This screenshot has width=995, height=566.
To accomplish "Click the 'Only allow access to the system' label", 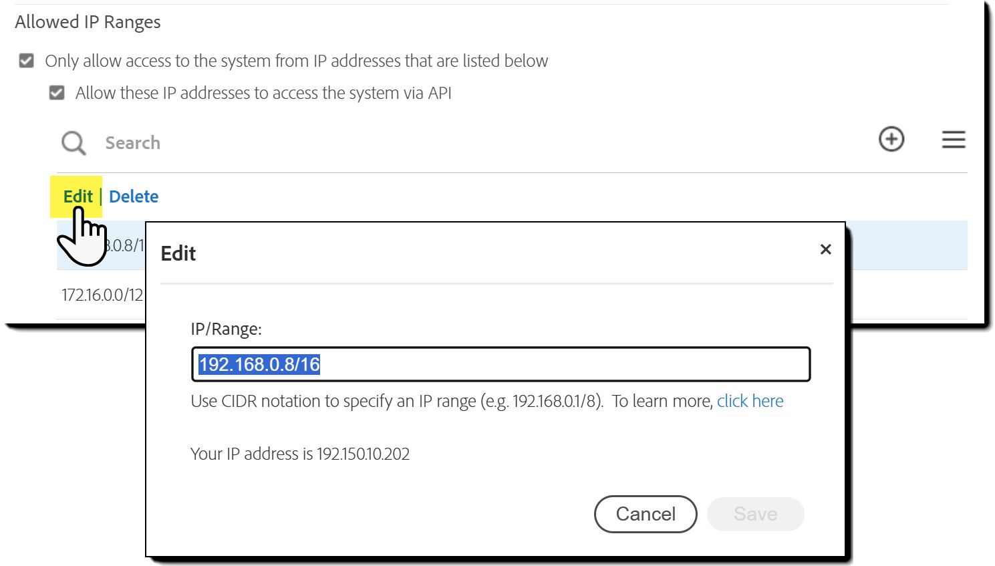I will click(x=296, y=61).
